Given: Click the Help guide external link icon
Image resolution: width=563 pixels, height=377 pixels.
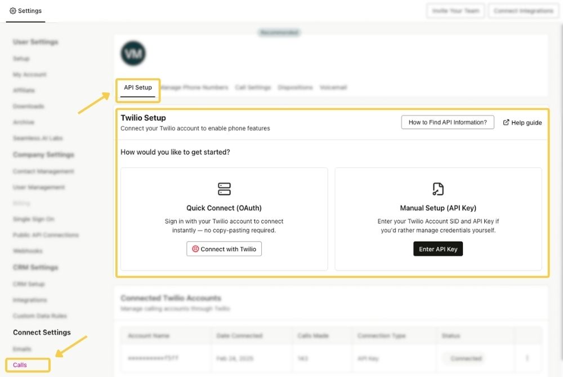Looking at the screenshot, I should click(506, 122).
